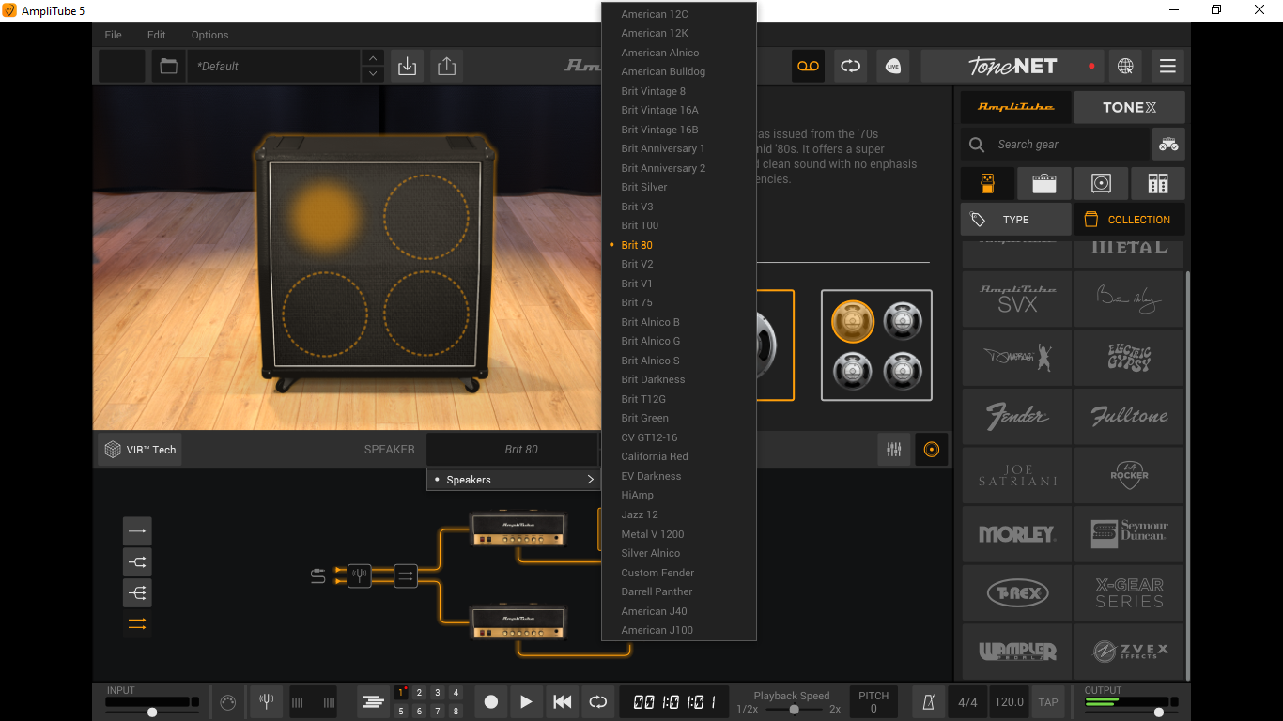Adjust the Playback Speed slider
This screenshot has height=721, width=1283.
click(x=793, y=710)
